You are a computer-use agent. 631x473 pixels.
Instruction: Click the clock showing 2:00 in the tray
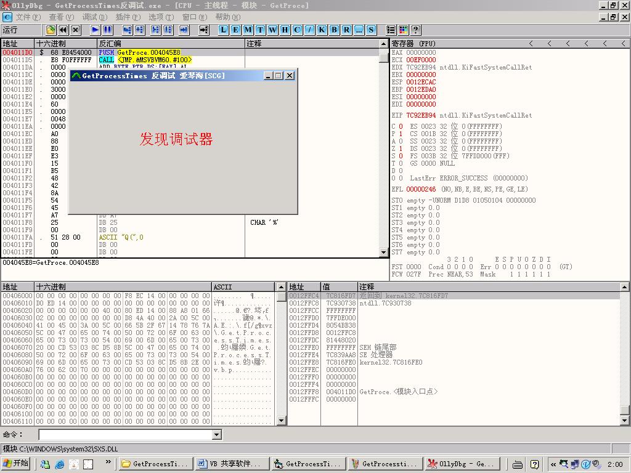615,464
